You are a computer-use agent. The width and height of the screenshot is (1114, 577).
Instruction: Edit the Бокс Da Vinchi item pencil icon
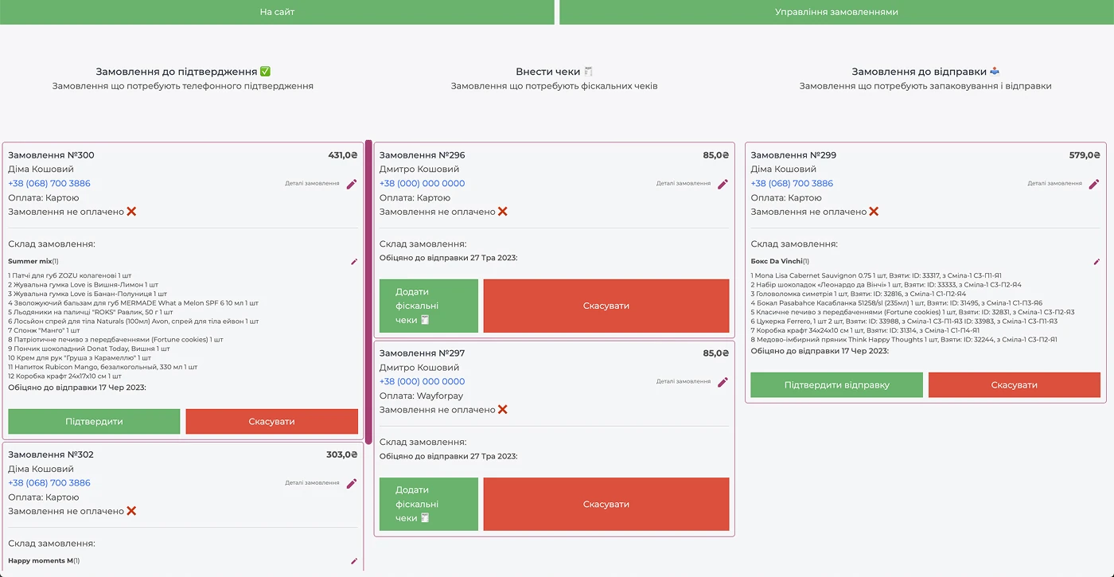point(1096,261)
